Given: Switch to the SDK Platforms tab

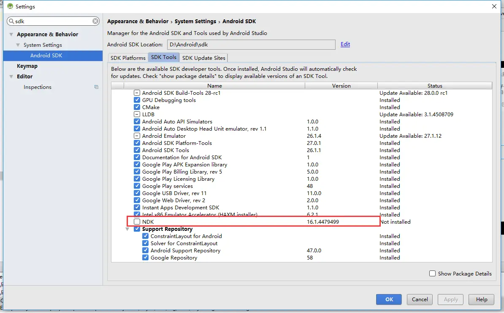Looking at the screenshot, I should [x=128, y=58].
